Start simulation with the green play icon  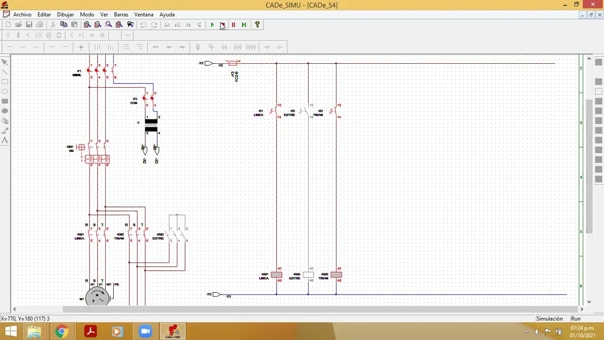click(x=212, y=25)
